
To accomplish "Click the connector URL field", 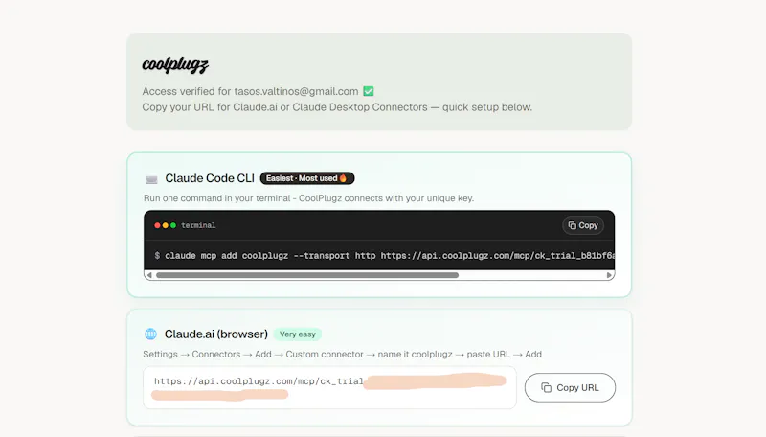I will click(329, 387).
